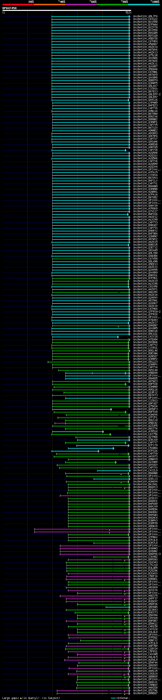Screen dimensions: 162x700
Task: Open hit UniRef100_Q8L7F6
Action: click(x=145, y=16)
